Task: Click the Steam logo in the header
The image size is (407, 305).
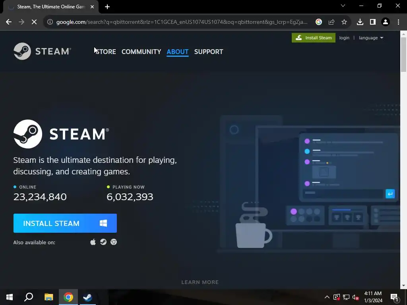Action: click(x=42, y=51)
